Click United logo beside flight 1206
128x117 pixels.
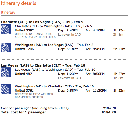[6, 47]
